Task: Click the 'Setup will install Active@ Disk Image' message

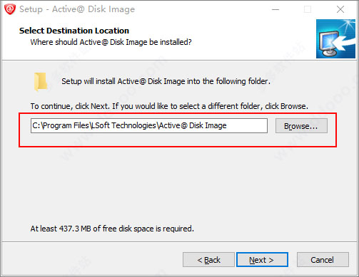Action: [x=166, y=81]
